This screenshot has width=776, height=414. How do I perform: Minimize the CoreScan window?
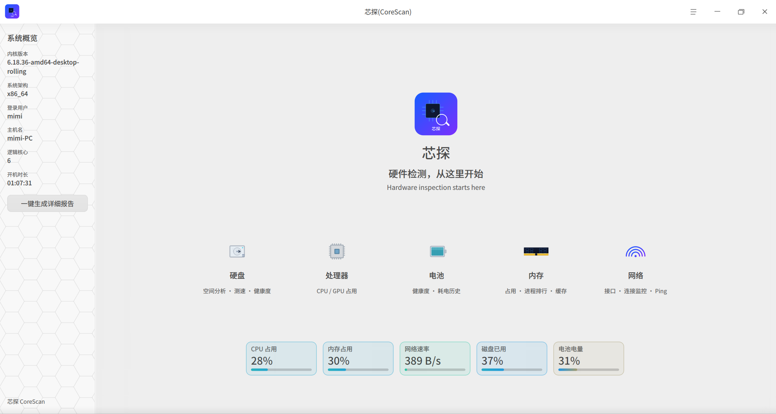[x=717, y=12]
